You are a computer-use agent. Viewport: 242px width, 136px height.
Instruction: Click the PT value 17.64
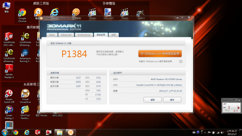click(98, 95)
